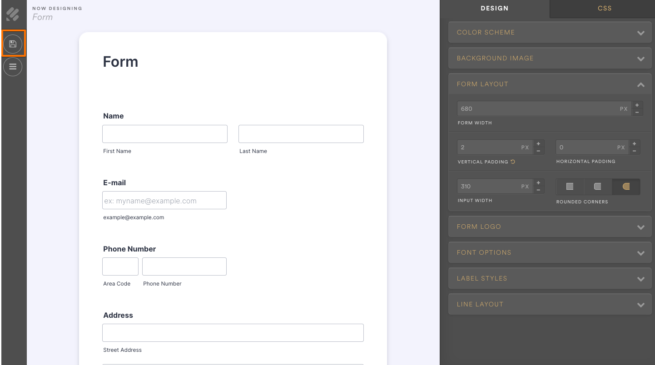Image resolution: width=655 pixels, height=365 pixels.
Task: Click the Last Name input box
Action: coord(301,134)
